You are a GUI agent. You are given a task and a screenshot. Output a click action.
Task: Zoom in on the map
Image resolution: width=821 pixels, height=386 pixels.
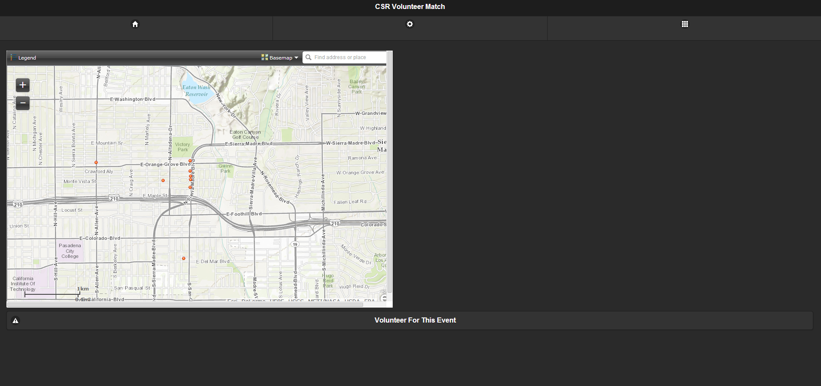(23, 85)
